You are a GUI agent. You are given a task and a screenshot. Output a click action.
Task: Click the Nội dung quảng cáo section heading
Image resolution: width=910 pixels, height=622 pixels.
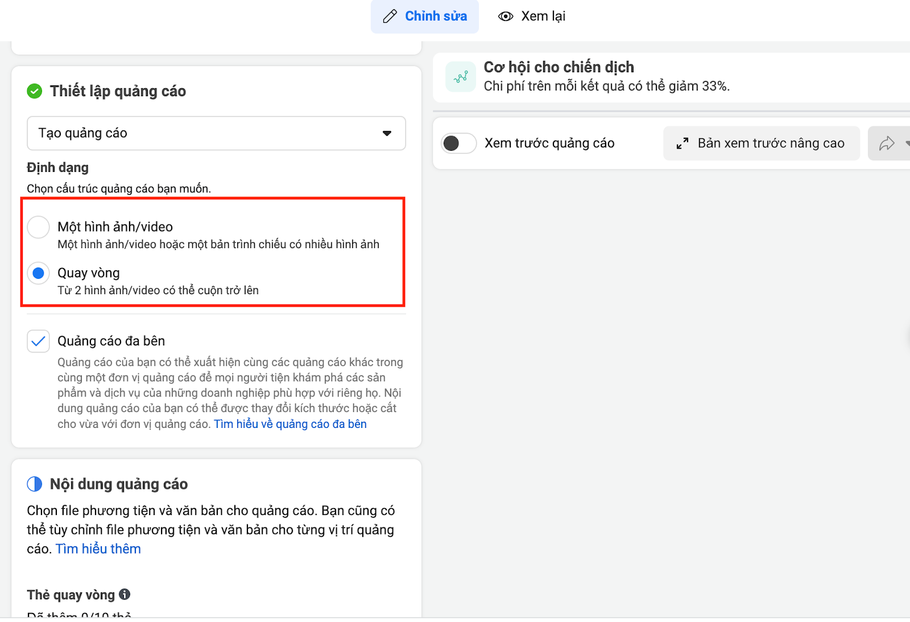[x=119, y=484]
